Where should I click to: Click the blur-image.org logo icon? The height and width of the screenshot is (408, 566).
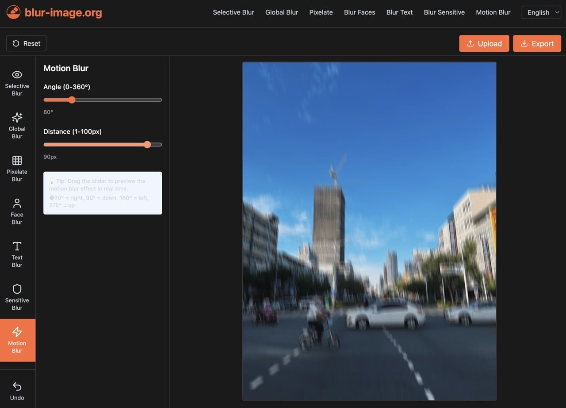click(x=13, y=12)
